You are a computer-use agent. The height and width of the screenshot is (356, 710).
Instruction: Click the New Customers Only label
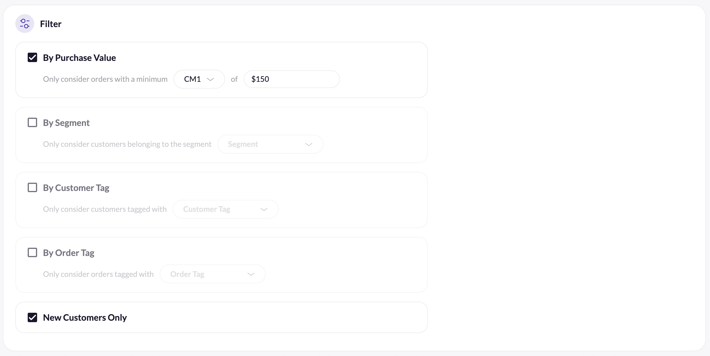[85, 317]
